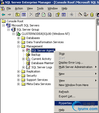Click the Backup node icon
The image size is (99, 113).
tap(28, 55)
